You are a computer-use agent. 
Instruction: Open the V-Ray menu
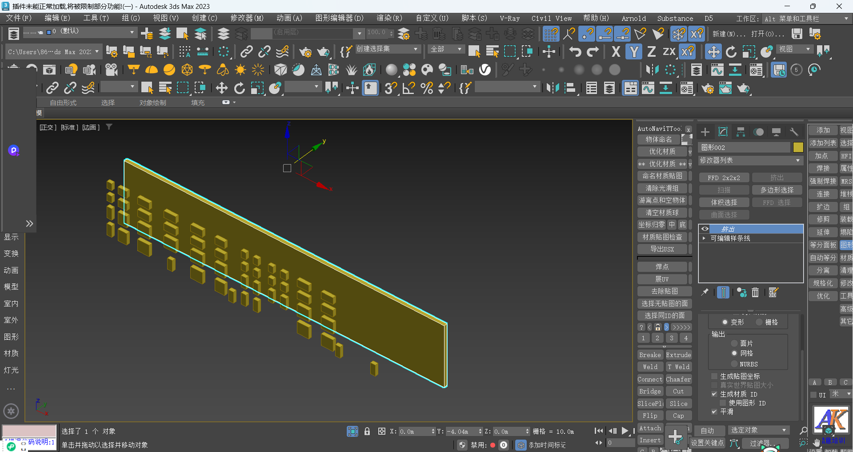pos(510,18)
